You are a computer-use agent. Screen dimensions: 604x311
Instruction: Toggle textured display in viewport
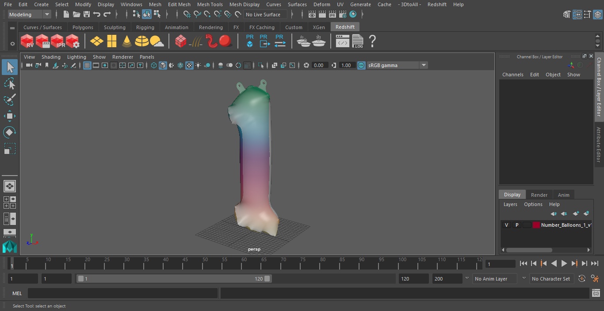coord(189,65)
